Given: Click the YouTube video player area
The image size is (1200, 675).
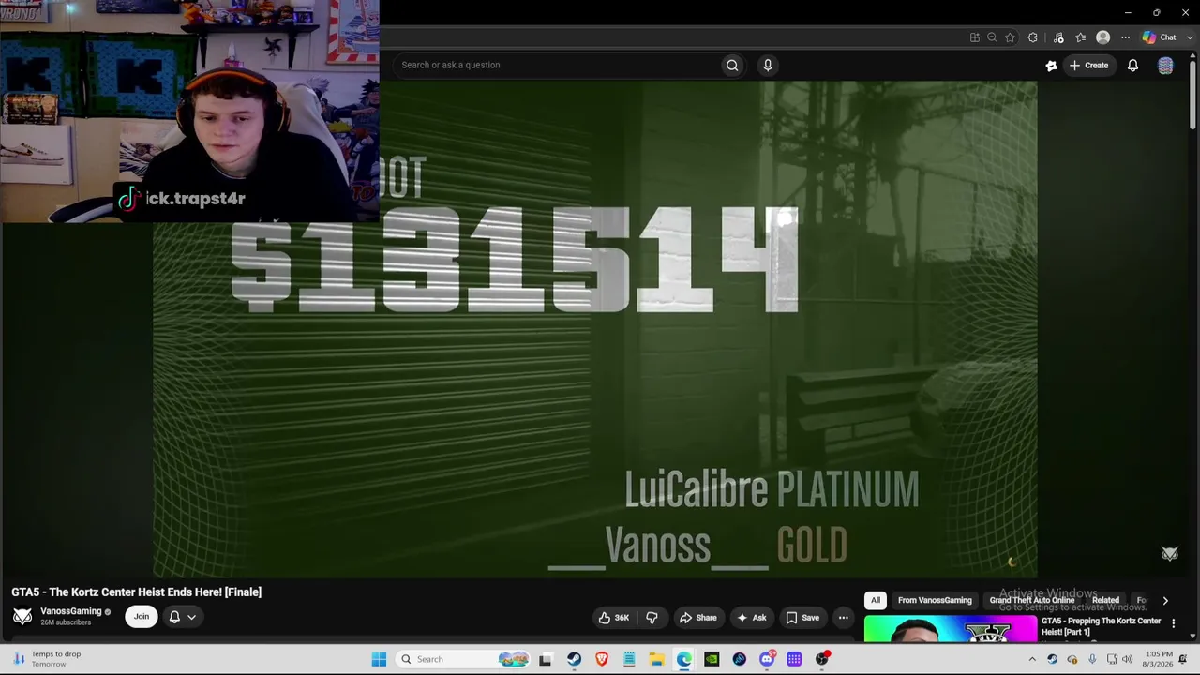Looking at the screenshot, I should 595,328.
